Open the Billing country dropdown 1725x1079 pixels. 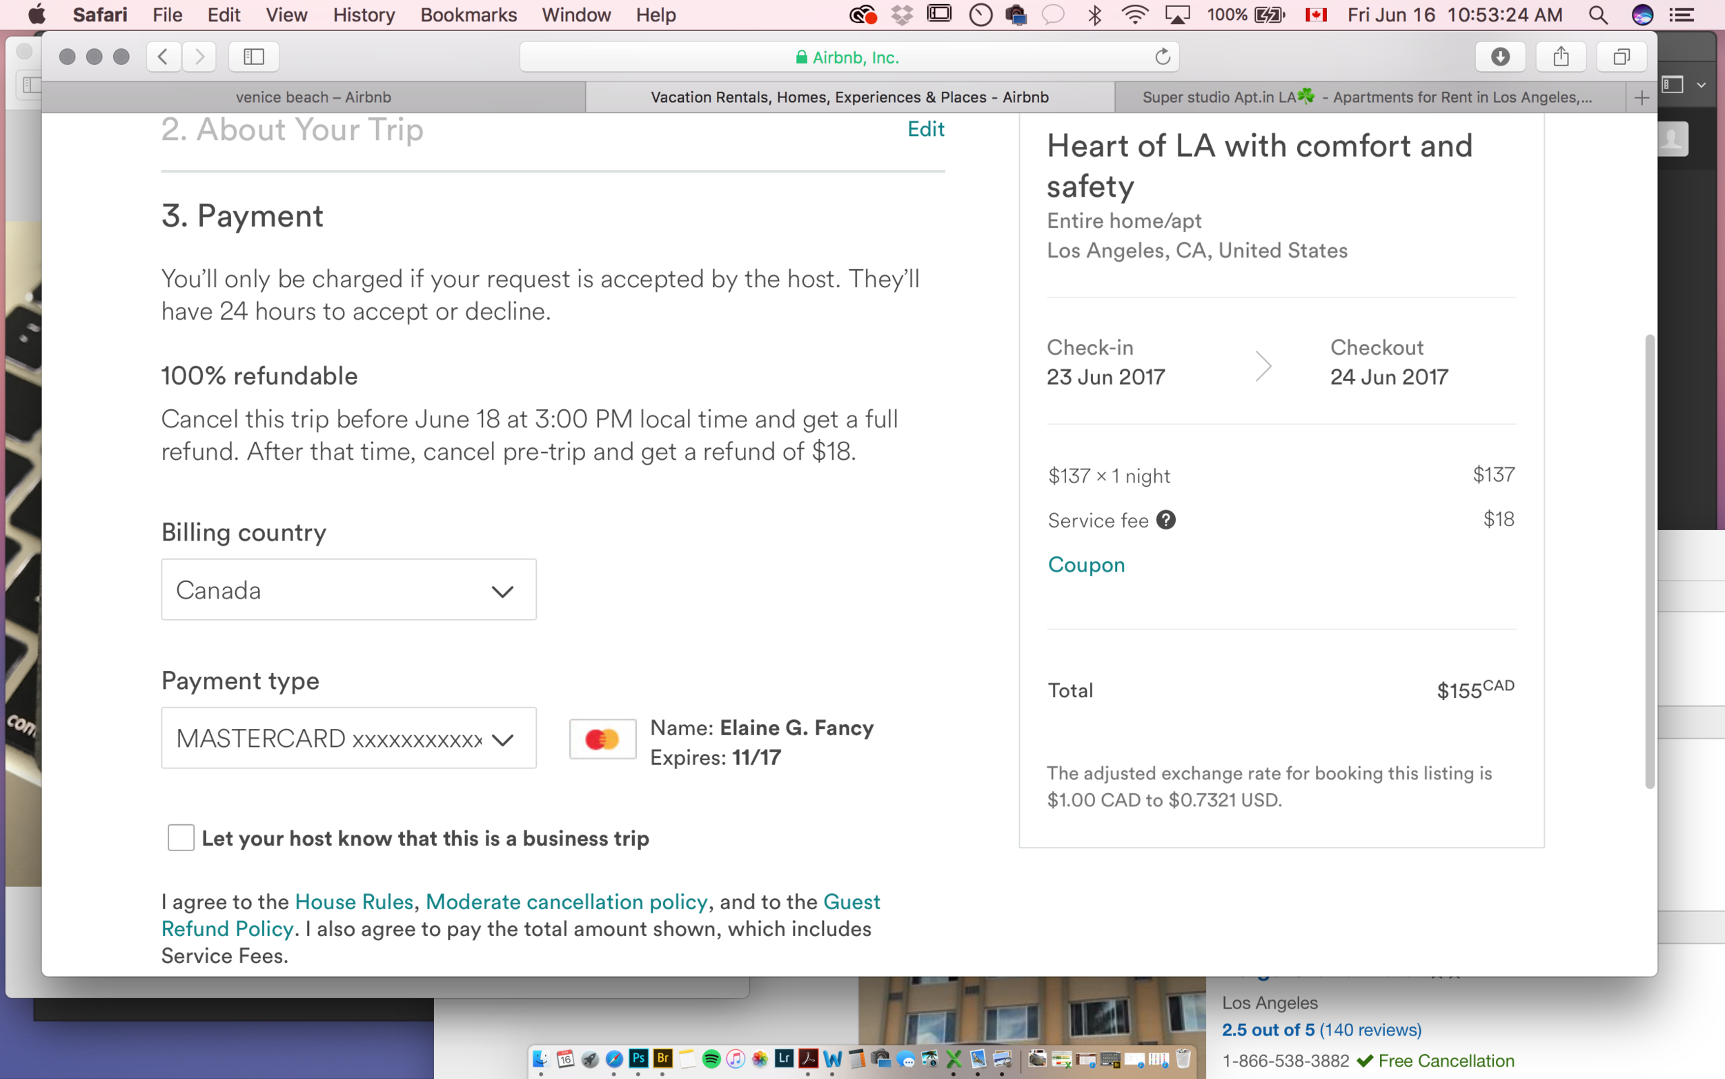coord(348,590)
